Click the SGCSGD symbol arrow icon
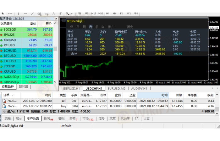 tap(1, 30)
